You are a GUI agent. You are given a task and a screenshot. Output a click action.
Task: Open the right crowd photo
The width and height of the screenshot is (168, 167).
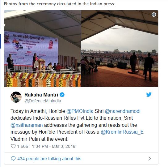pyautogui.click(x=120, y=49)
